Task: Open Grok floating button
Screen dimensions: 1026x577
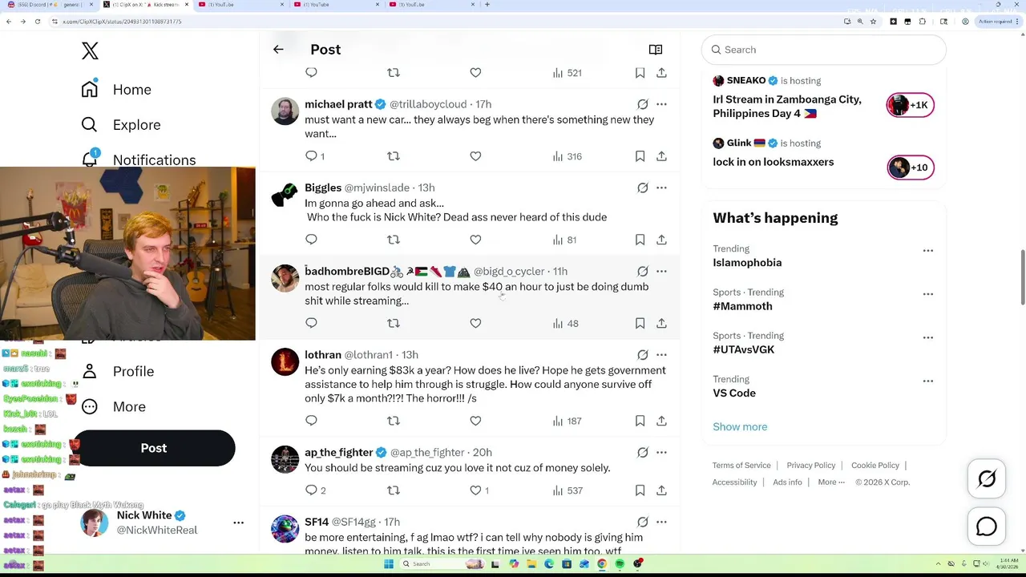Action: coord(986,479)
